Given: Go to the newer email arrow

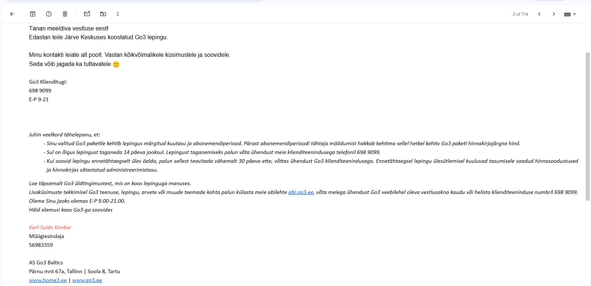Looking at the screenshot, I should click(539, 14).
